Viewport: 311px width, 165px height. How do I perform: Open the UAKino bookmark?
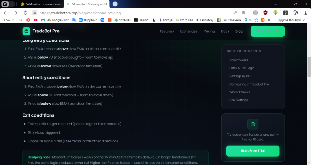(141, 20)
